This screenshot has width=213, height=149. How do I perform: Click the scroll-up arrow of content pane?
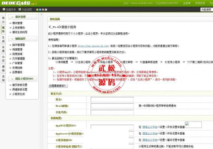(x=41, y=15)
